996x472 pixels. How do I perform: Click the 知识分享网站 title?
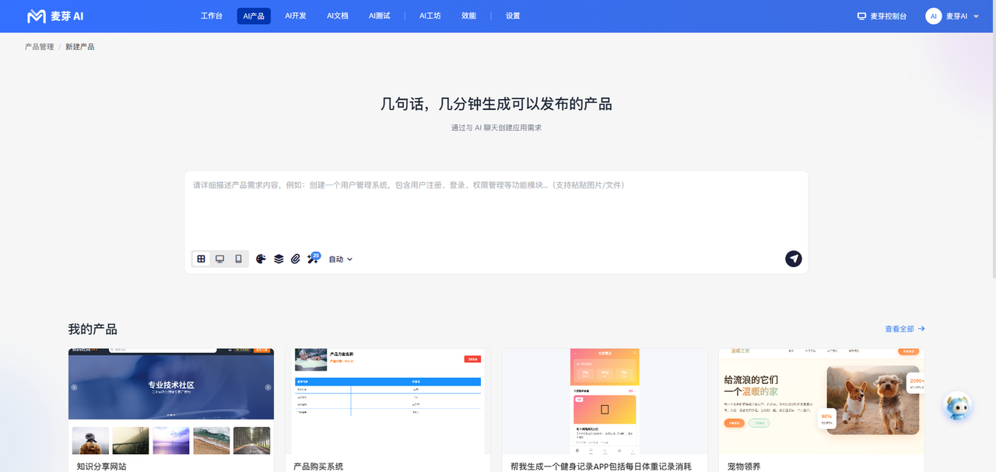tap(101, 467)
